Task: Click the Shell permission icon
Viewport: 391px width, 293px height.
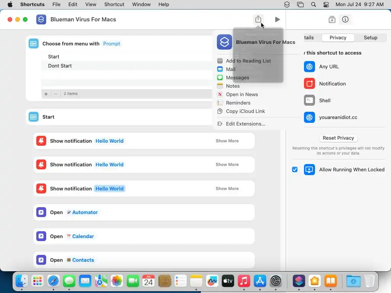Action: 309,100
